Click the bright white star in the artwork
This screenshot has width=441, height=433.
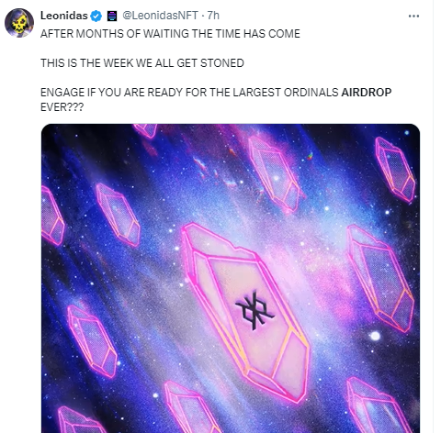tap(375, 336)
